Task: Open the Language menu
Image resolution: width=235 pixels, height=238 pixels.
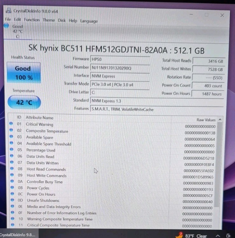Action: pyautogui.click(x=89, y=21)
